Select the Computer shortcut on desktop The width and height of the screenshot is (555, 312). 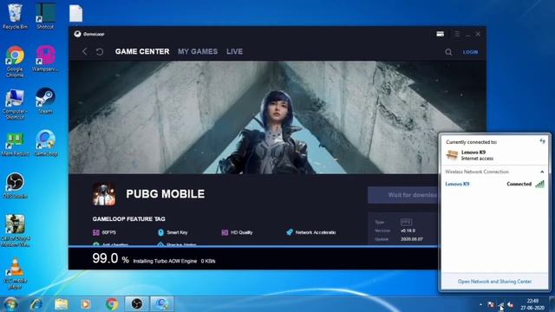(x=15, y=104)
